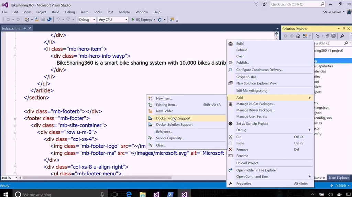The image size is (352, 197).
Task: Click the Solution Explorer Home icon
Action: click(298, 36)
